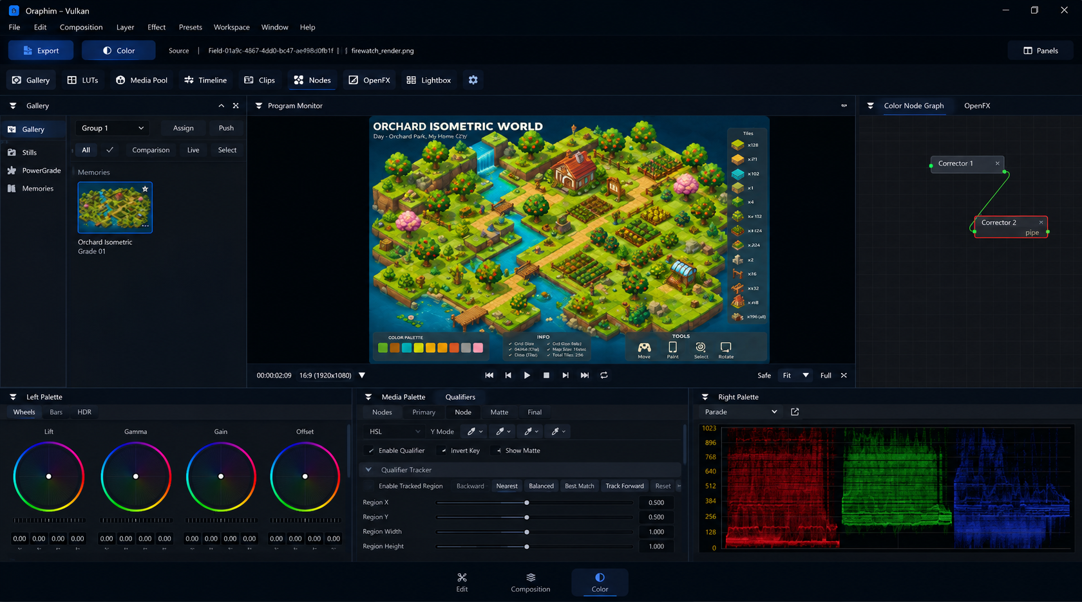This screenshot has width=1082, height=602.
Task: Close the Gallery panel
Action: 236,106
